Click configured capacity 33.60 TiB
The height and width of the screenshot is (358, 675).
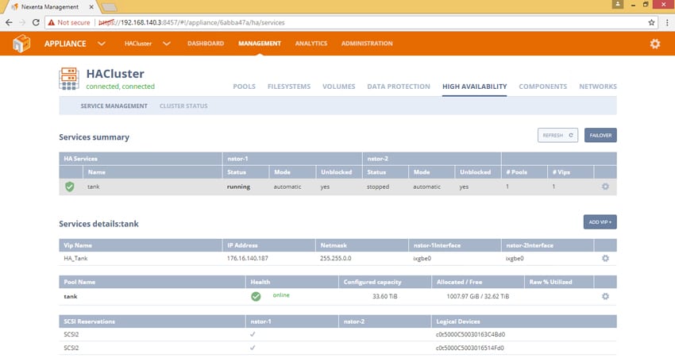tap(385, 296)
